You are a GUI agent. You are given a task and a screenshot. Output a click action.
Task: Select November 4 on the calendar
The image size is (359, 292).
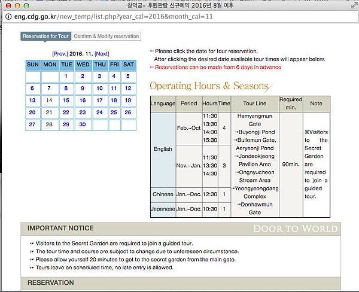[x=114, y=76]
